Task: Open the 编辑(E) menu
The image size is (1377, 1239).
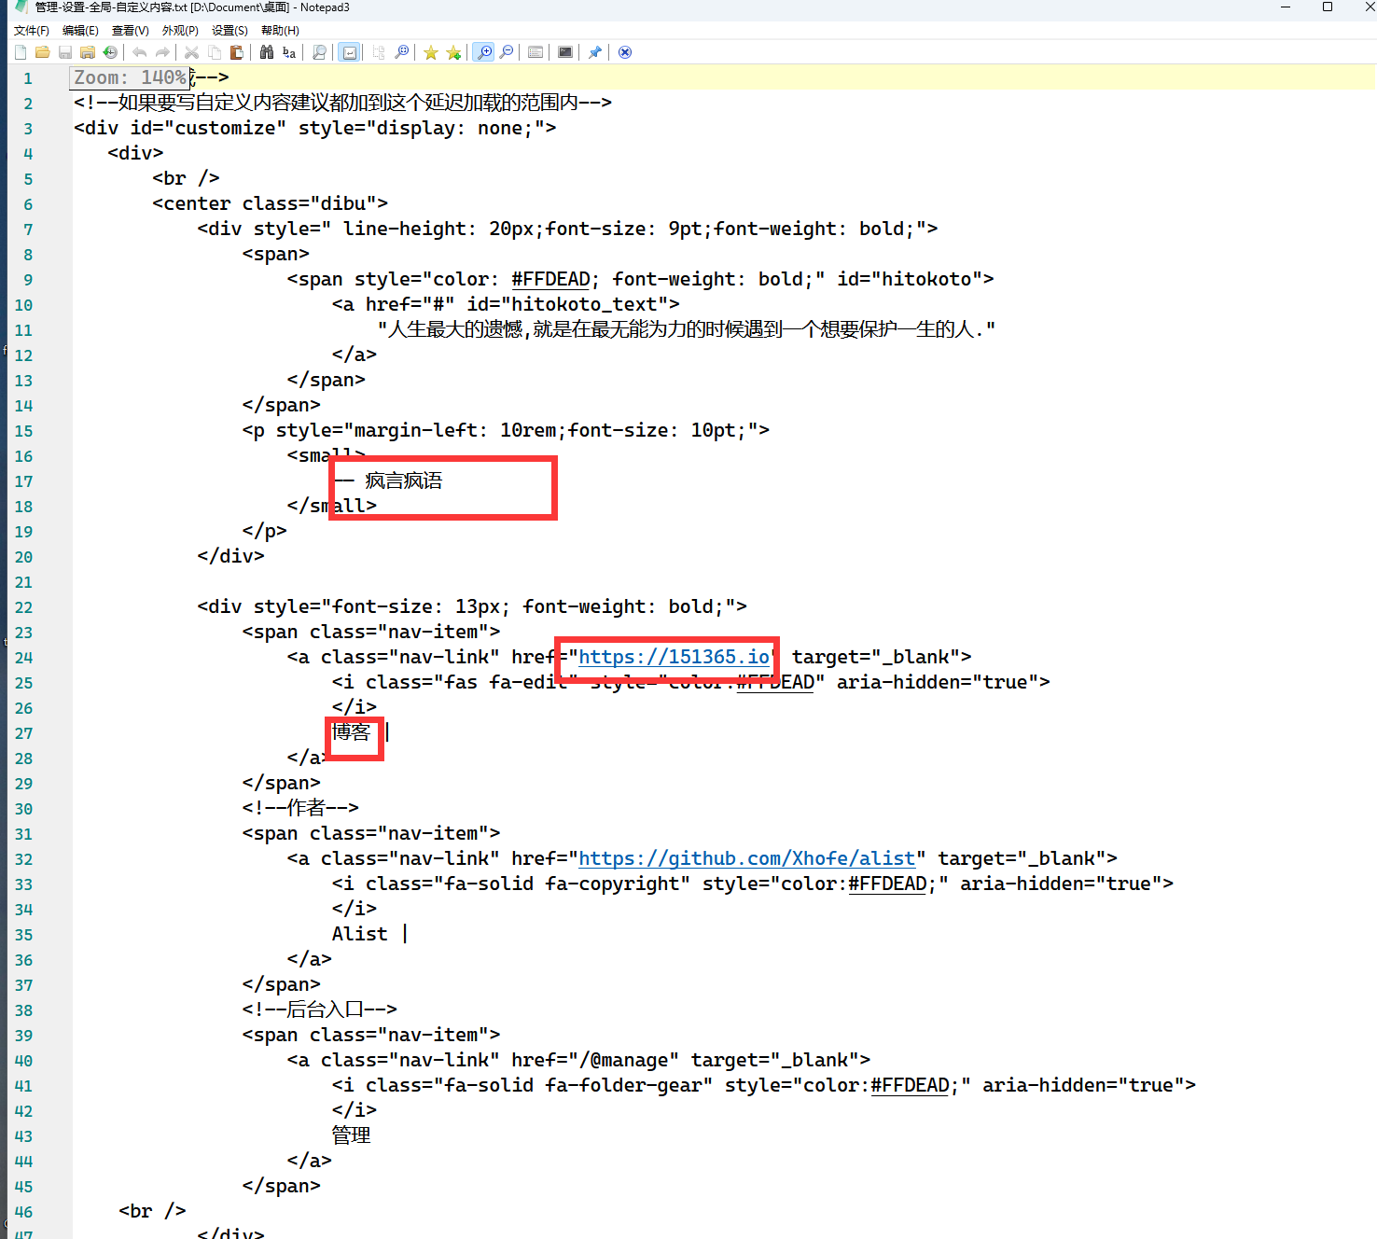Action: click(80, 31)
